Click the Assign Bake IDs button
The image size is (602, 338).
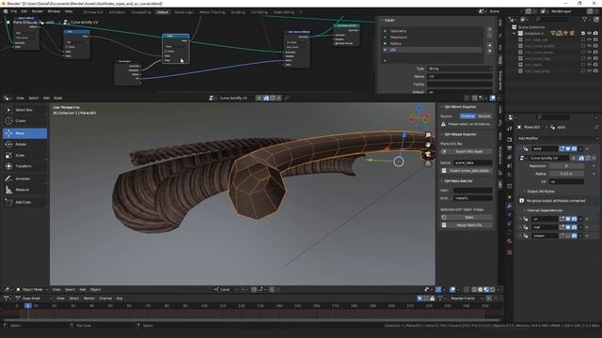(x=467, y=225)
